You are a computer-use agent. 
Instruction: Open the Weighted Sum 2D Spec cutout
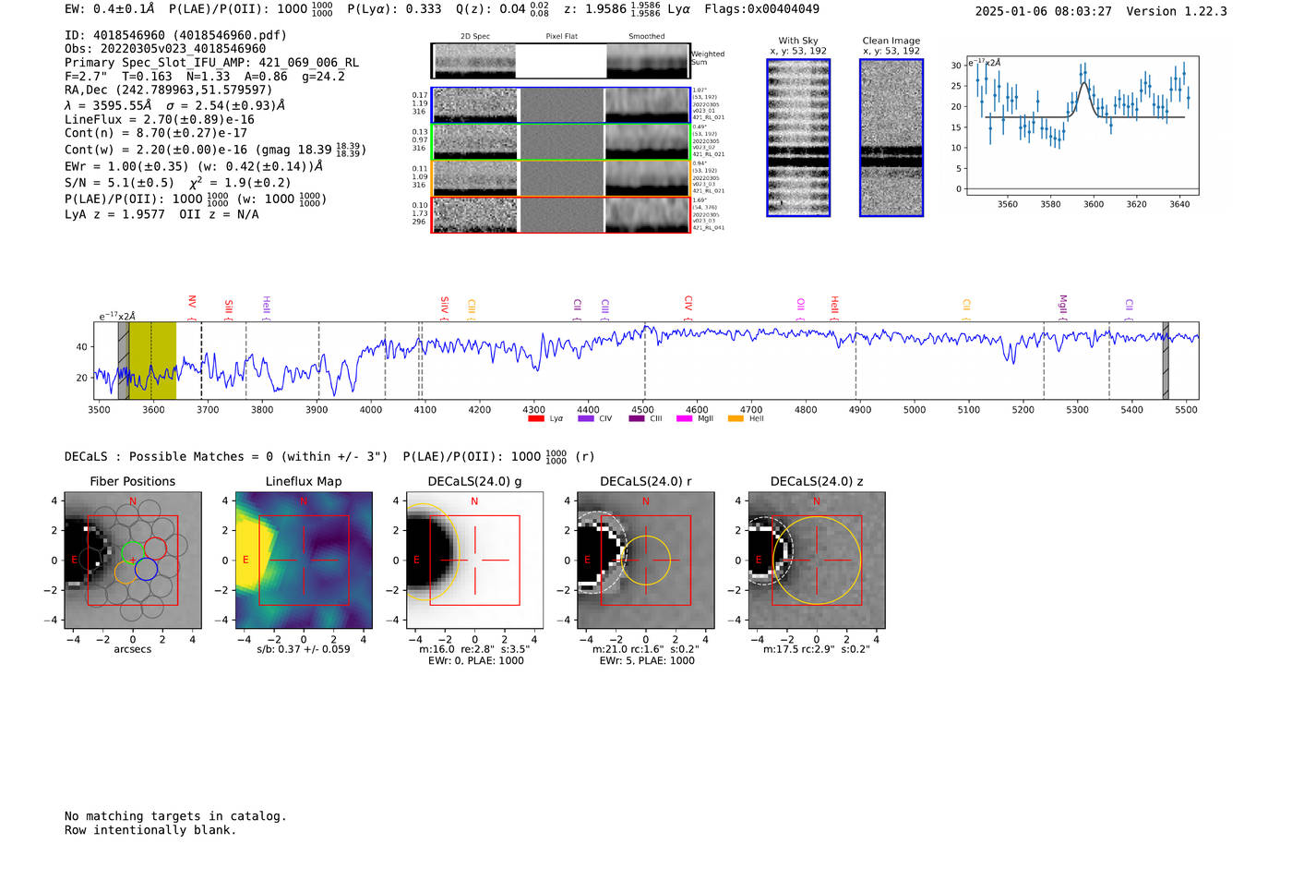click(x=474, y=61)
